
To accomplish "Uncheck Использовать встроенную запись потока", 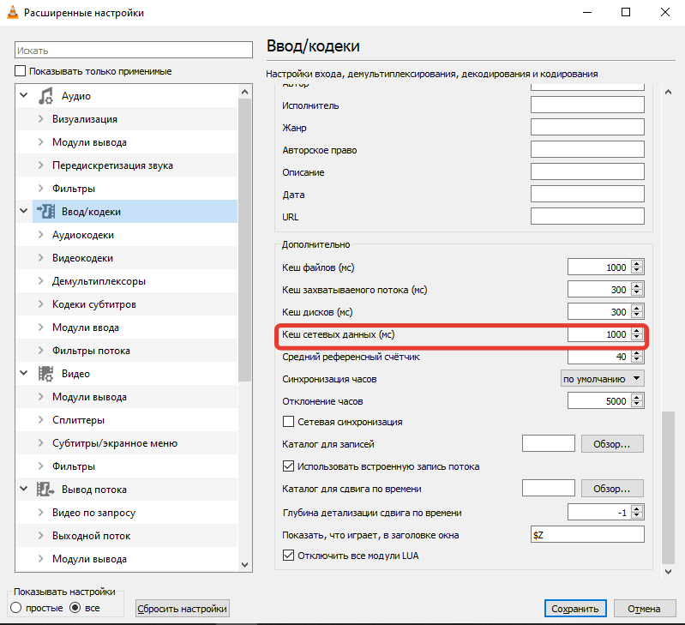I will [289, 466].
